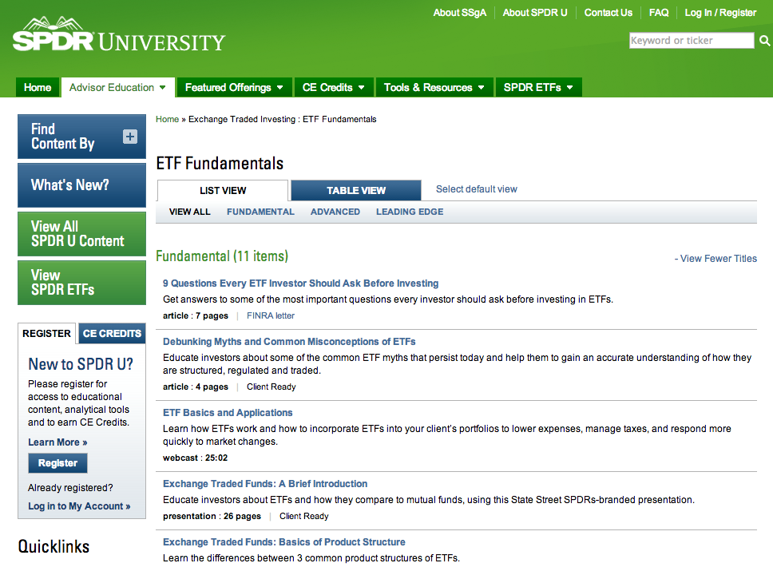Open Tools & Resources dropdown menu

(434, 87)
